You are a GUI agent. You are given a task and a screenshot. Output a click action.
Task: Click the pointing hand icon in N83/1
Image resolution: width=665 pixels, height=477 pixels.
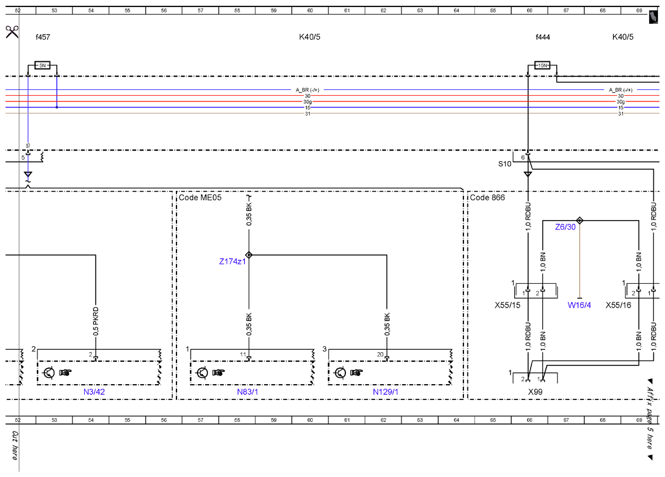(x=219, y=373)
